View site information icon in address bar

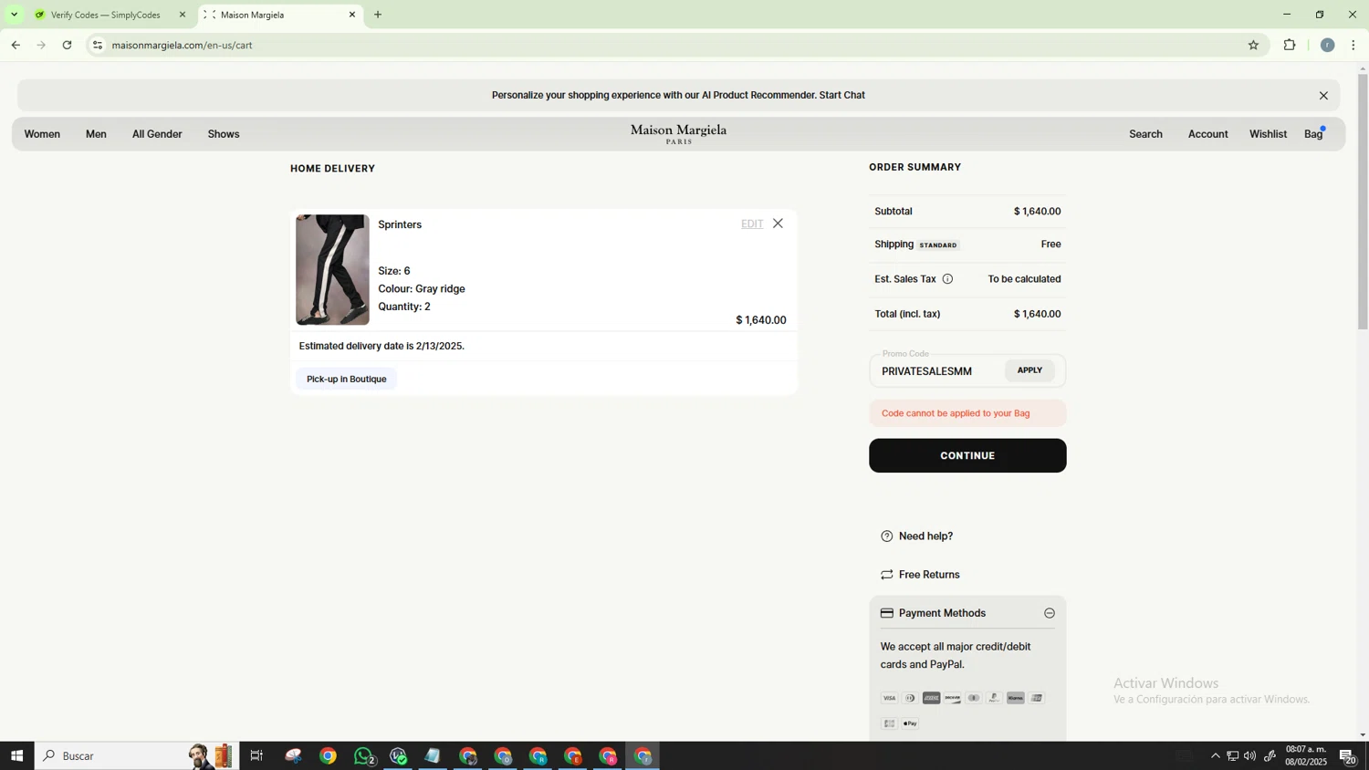pyautogui.click(x=98, y=45)
